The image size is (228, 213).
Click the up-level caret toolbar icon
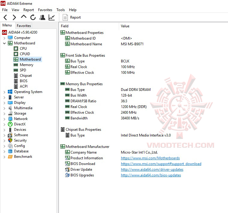click(24, 16)
